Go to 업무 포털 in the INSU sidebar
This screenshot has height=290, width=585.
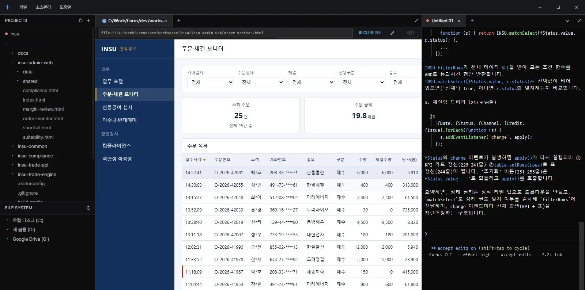(x=135, y=81)
